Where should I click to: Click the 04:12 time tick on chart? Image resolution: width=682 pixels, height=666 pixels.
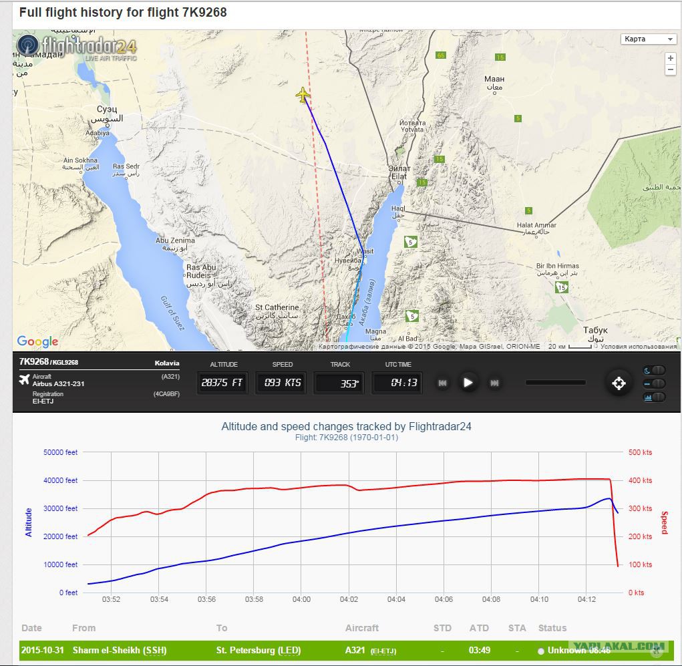pos(586,599)
